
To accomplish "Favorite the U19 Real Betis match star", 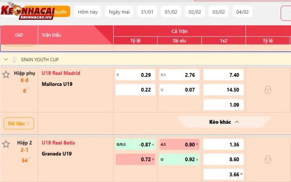I will (6, 144).
